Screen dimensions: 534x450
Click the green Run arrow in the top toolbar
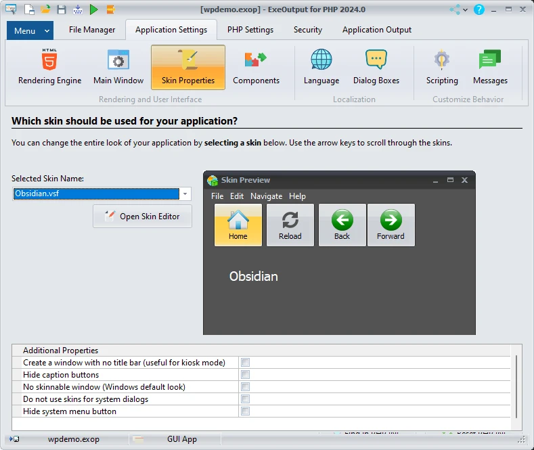[x=93, y=9]
